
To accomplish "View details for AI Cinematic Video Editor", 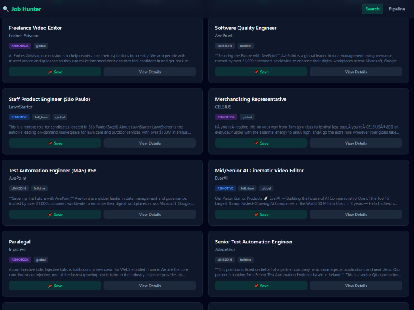I will coord(356,214).
